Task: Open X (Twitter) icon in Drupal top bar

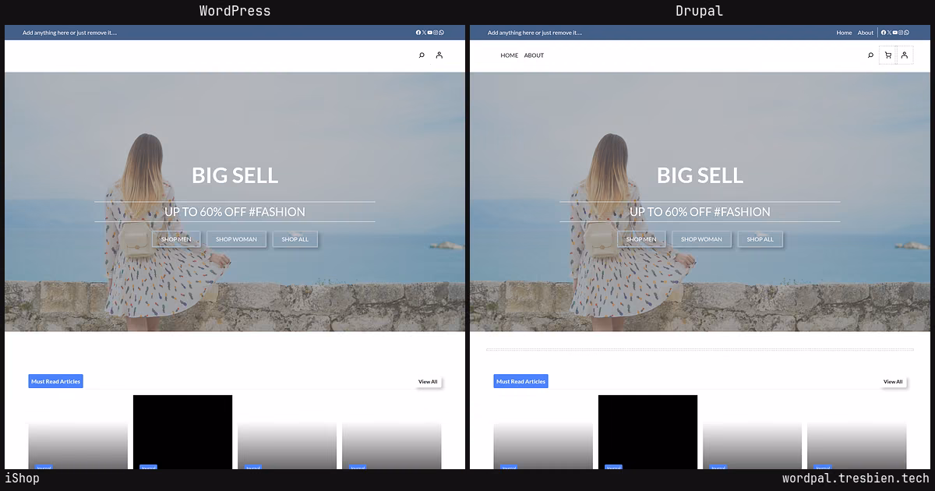Action: (x=889, y=33)
